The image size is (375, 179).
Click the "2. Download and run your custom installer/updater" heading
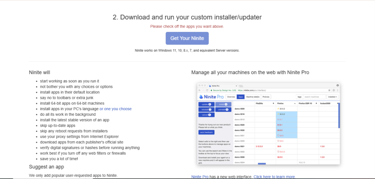pyautogui.click(x=187, y=17)
